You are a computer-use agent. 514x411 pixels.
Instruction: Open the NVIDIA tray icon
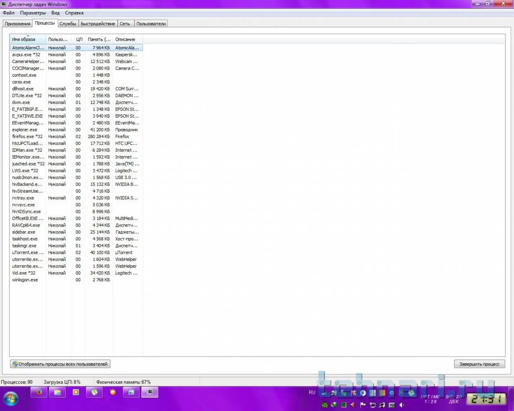point(324,405)
